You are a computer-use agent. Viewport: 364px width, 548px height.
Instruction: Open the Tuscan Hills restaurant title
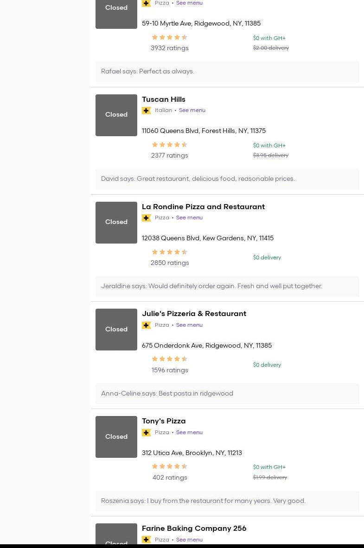click(164, 99)
